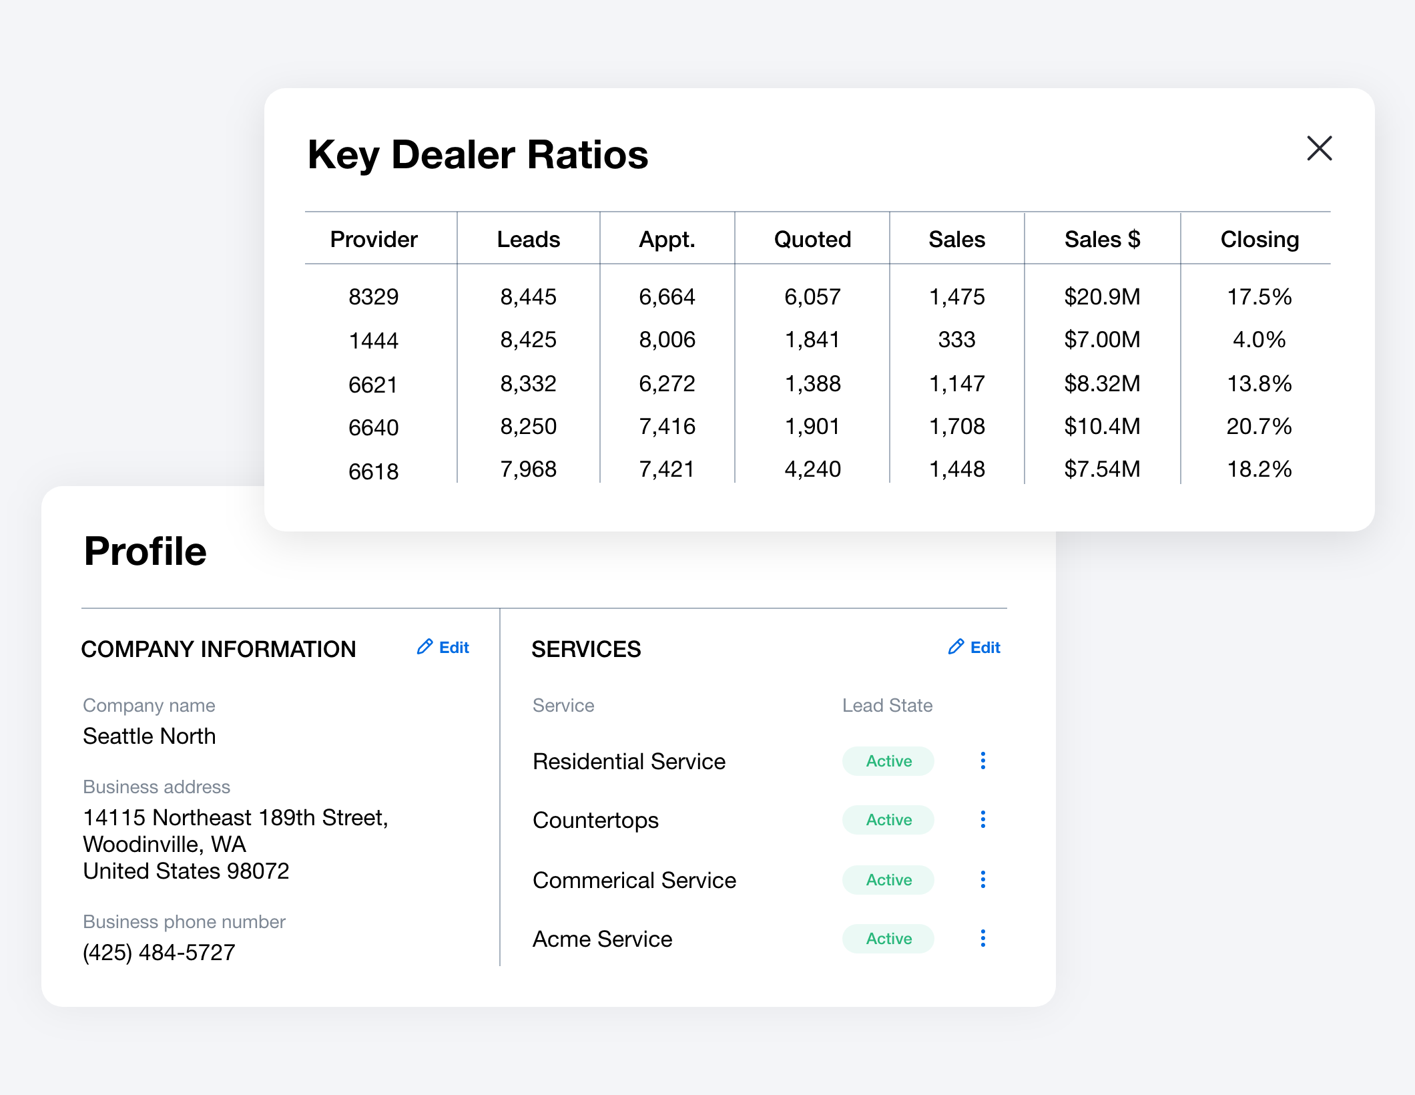Toggle the Active badge for Acme Service

(x=888, y=939)
